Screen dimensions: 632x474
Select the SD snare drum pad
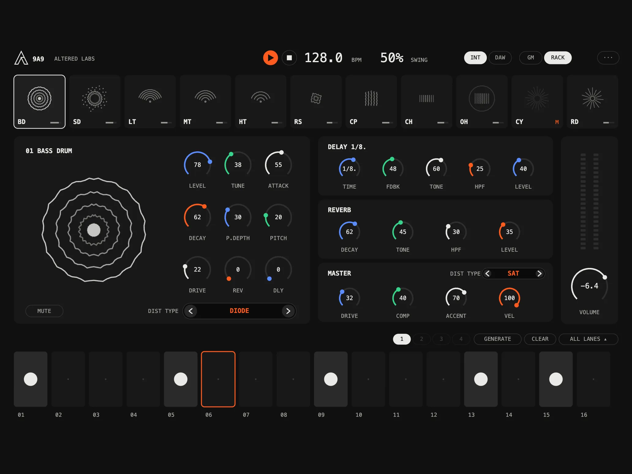[x=95, y=102]
